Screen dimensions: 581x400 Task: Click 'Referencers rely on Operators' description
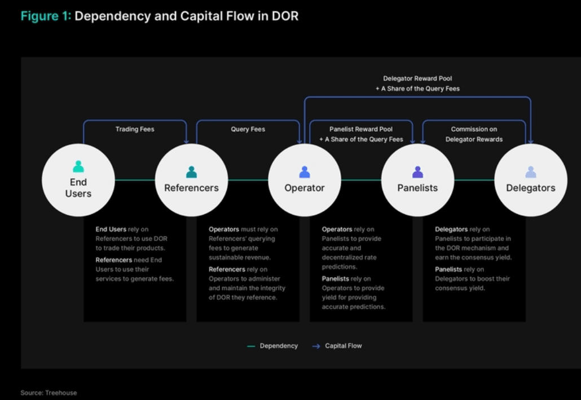247,283
